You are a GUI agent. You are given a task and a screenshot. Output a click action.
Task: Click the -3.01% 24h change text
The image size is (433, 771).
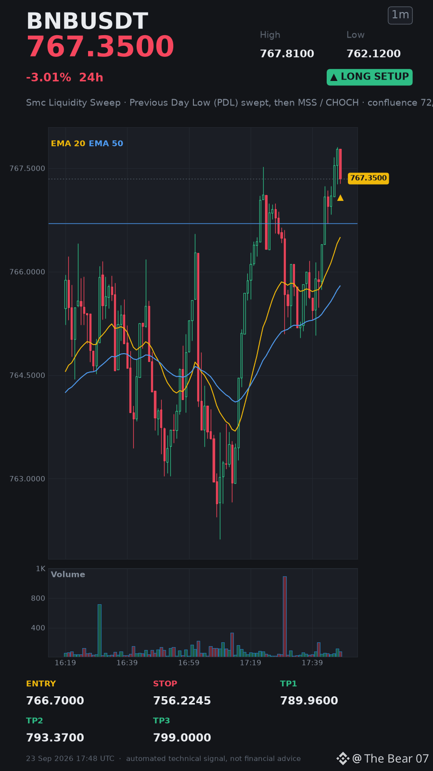[64, 78]
